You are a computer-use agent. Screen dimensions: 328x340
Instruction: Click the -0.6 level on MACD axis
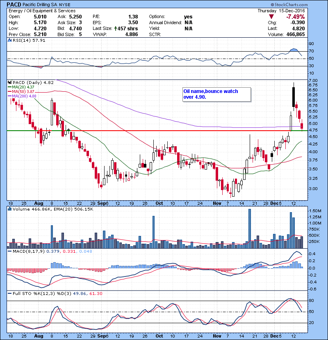coord(312,289)
